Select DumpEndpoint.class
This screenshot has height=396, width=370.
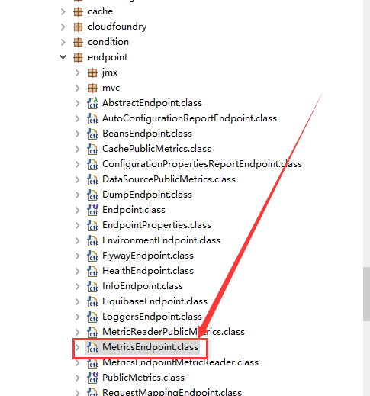(x=147, y=195)
